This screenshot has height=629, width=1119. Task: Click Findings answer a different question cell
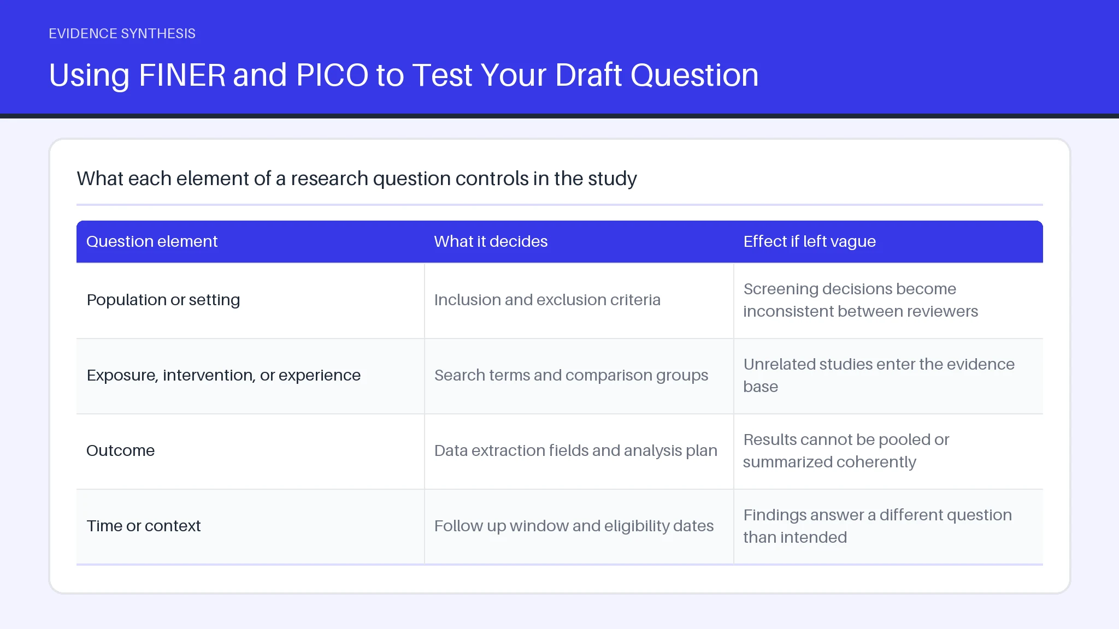point(888,526)
